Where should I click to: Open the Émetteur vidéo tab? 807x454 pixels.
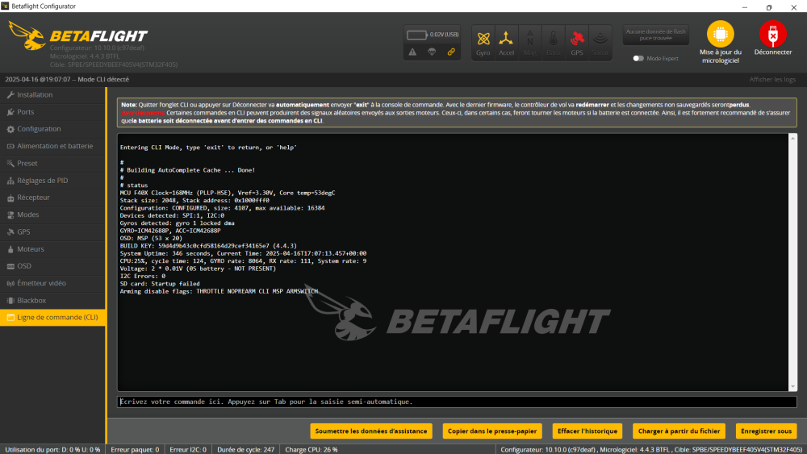point(41,283)
